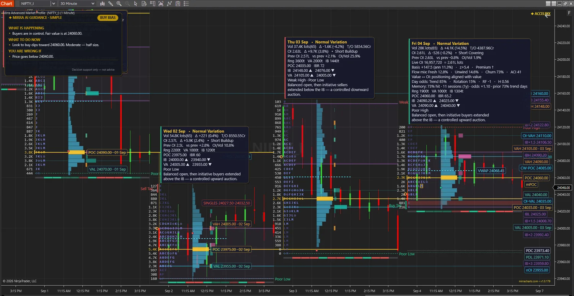Viewport: 574px width, 296px height.
Task: Click the CW-POC 24085.00 price tag
Action: 536,168
